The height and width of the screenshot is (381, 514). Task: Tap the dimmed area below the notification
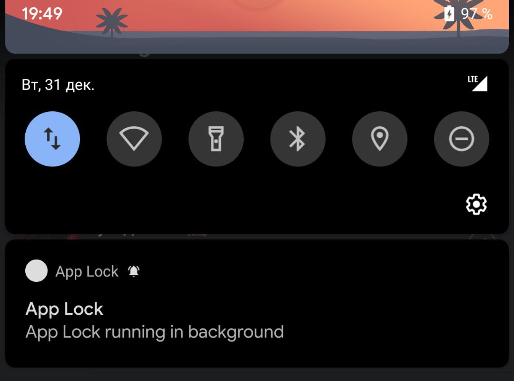(257, 375)
